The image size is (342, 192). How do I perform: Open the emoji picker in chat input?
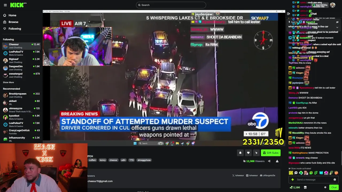tap(335, 179)
